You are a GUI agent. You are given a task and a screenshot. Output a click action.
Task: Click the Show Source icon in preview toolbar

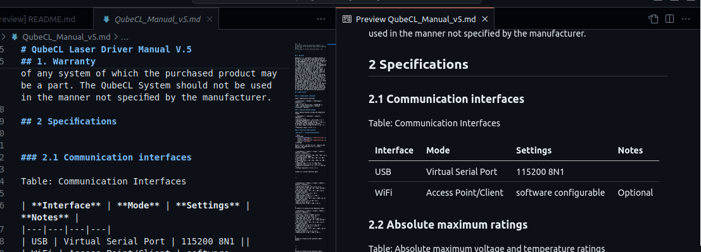click(x=653, y=19)
